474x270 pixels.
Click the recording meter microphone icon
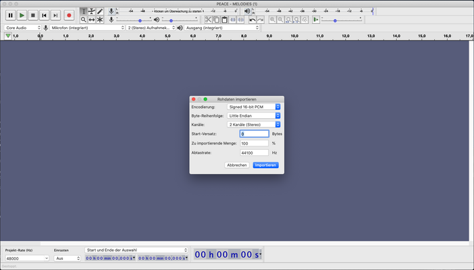[111, 11]
